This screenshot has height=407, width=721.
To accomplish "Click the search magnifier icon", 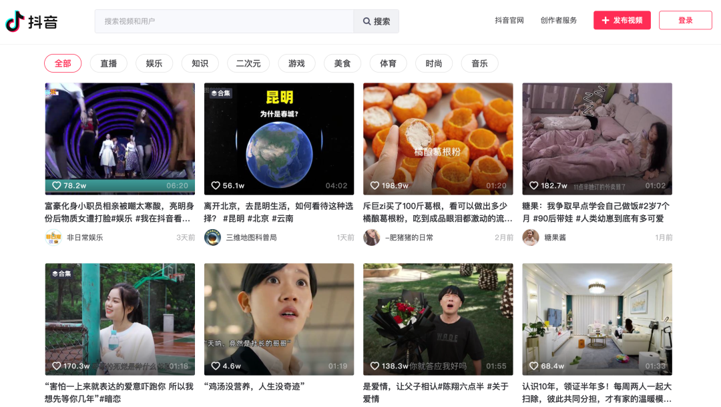I will pos(367,21).
